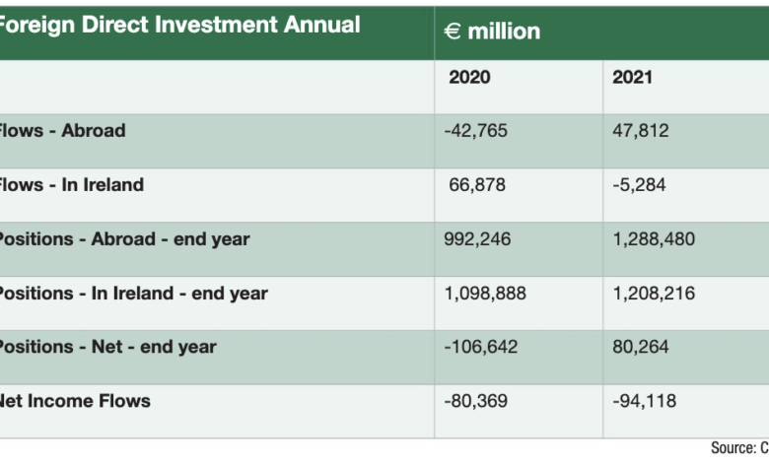The width and height of the screenshot is (769, 463).
Task: Select the -42,765 value cell
Action: 477,130
